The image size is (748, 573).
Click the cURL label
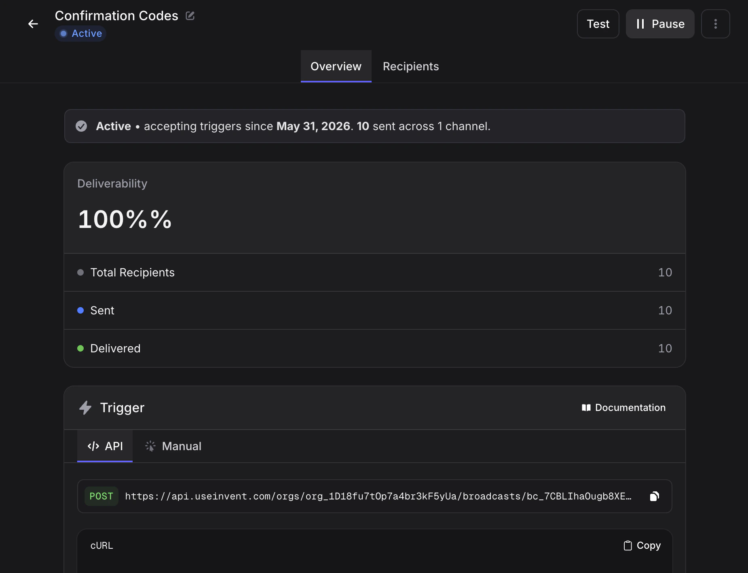tap(101, 546)
